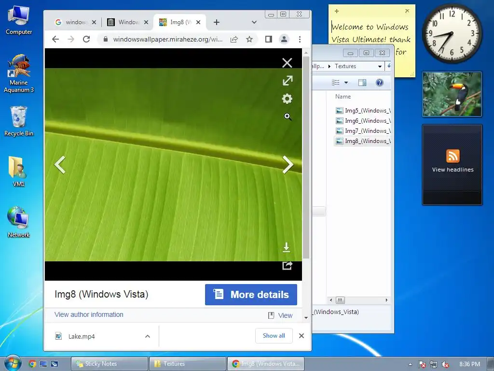Bookmark page with star icon
The image size is (494, 371).
click(249, 39)
